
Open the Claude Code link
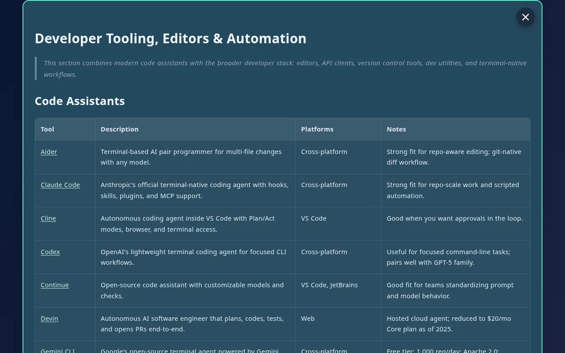click(x=60, y=185)
